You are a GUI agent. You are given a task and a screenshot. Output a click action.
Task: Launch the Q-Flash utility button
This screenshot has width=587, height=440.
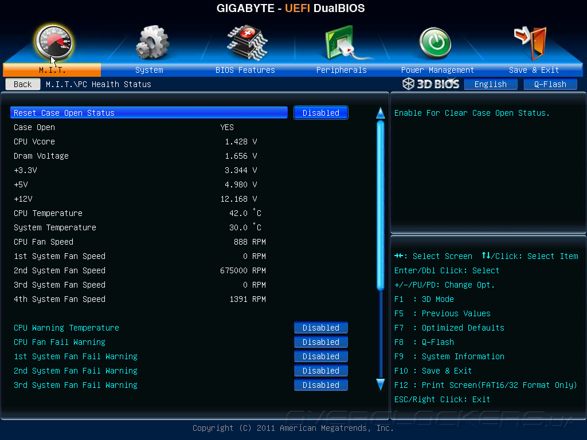tap(550, 84)
